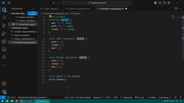Click the Worker breadcrumb symbol
The width and height of the screenshot is (184, 103).
tap(76, 13)
